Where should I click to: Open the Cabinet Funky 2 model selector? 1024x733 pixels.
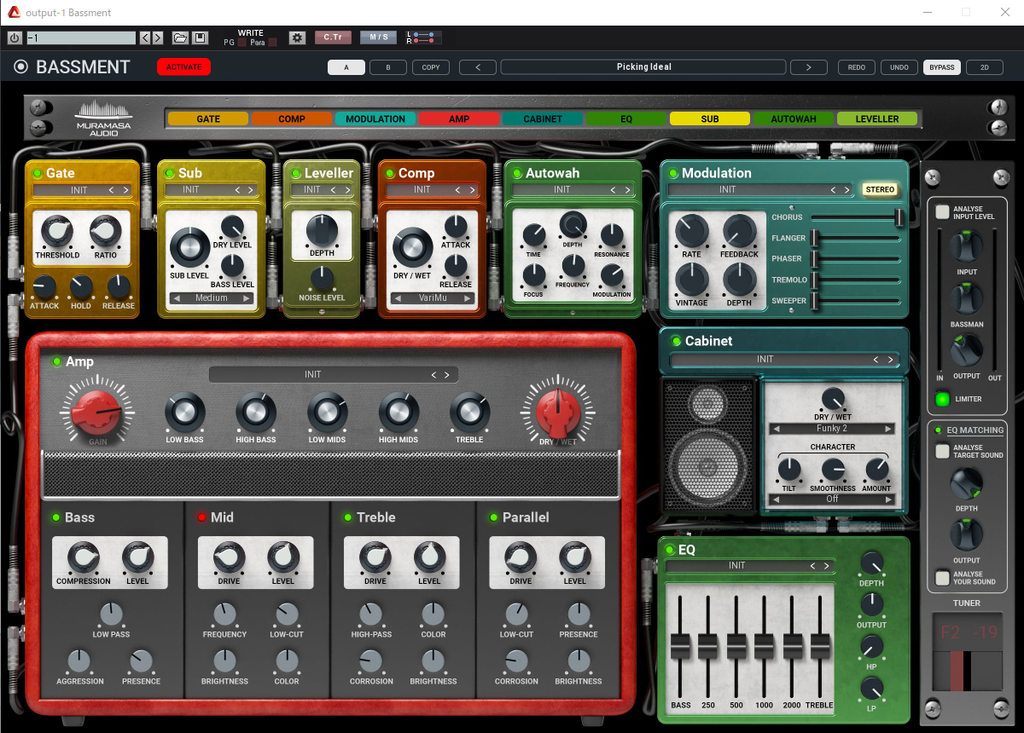832,429
